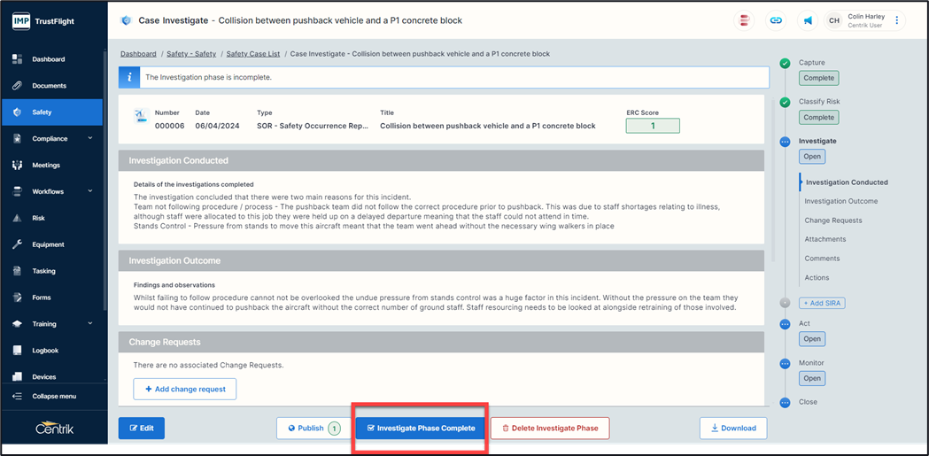The height and width of the screenshot is (456, 929).
Task: Jump to Investigation Outcome section
Action: coord(840,201)
